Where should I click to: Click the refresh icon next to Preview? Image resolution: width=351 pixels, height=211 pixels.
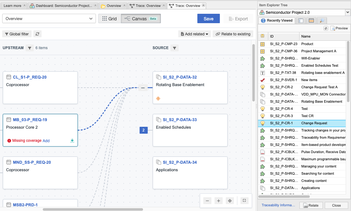(326, 28)
